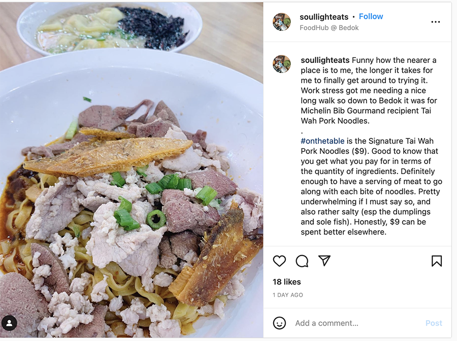Image resolution: width=457 pixels, height=341 pixels.
Task: Click the pork noodles photo
Action: click(132, 204)
